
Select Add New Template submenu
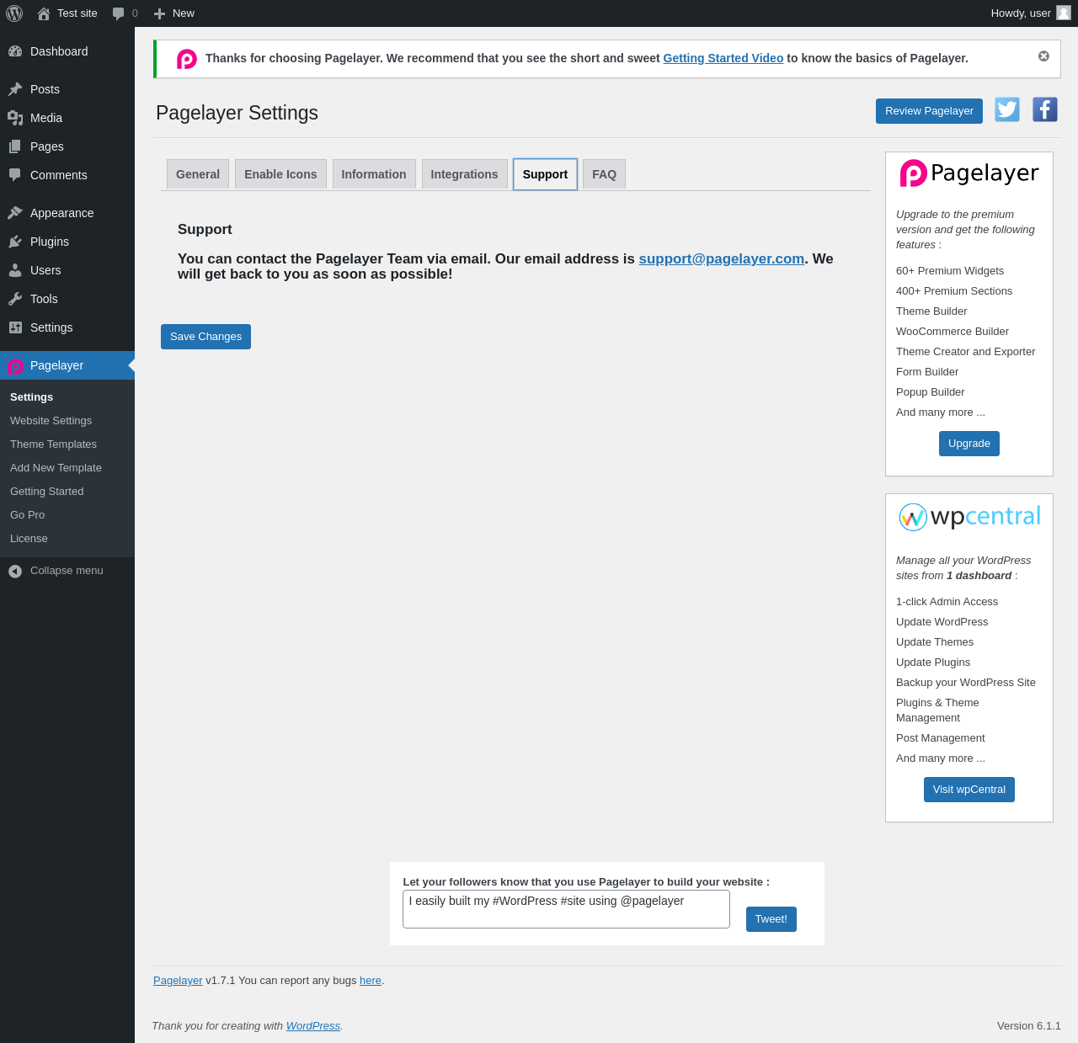click(67, 468)
